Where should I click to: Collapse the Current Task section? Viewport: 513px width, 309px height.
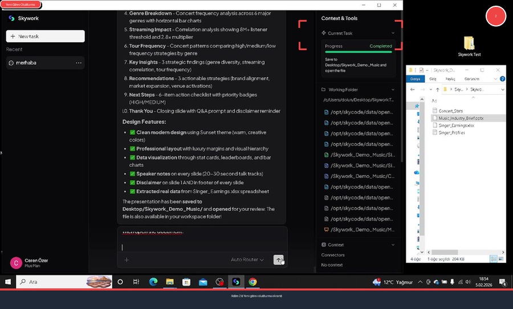tap(393, 34)
